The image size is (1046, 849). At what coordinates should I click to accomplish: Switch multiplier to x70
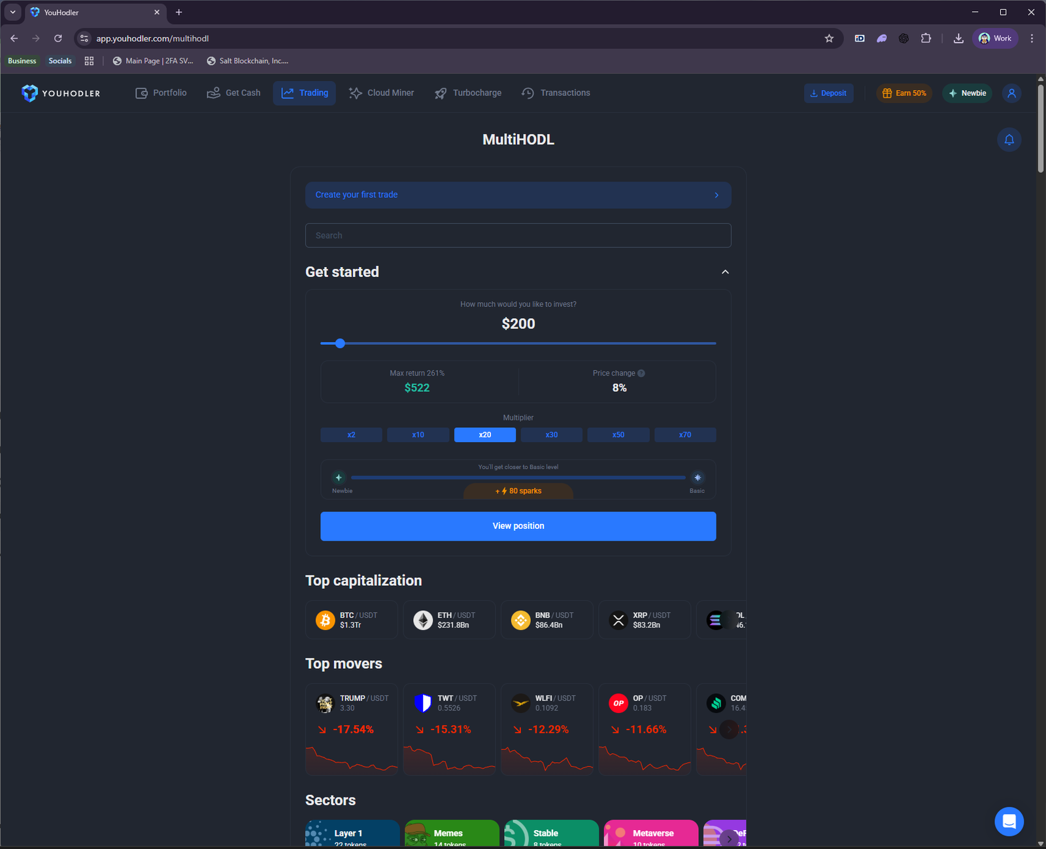tap(684, 434)
